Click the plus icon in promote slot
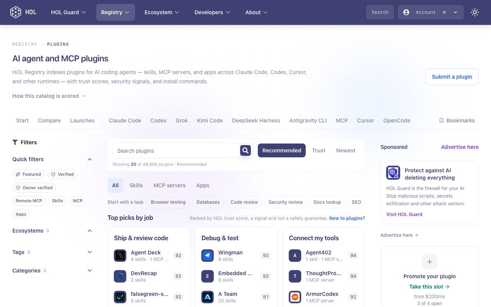Image resolution: width=491 pixels, height=307 pixels. pos(430,262)
